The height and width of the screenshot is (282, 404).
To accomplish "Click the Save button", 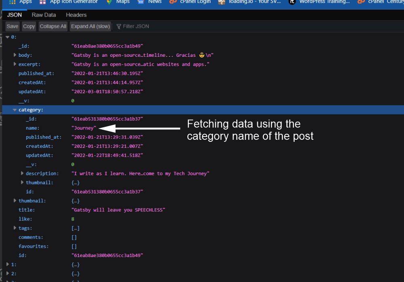I will point(13,26).
